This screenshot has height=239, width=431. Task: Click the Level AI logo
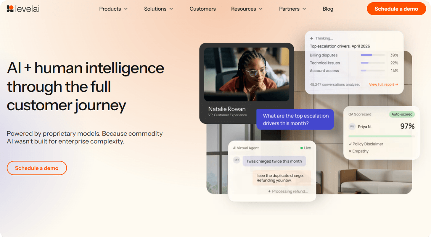click(x=23, y=9)
